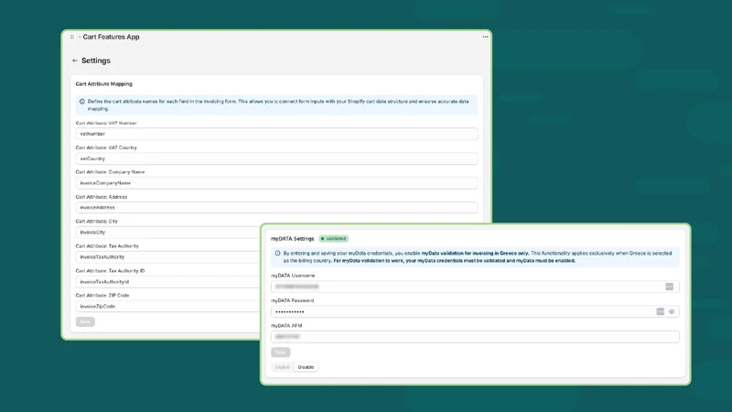The height and width of the screenshot is (412, 732).
Task: Select the Disable option for myDATA
Action: coord(306,367)
